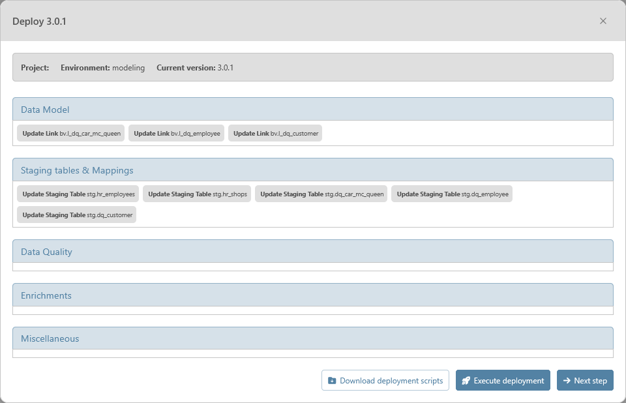
Task: Expand the Miscellaneous section
Action: [x=312, y=338]
